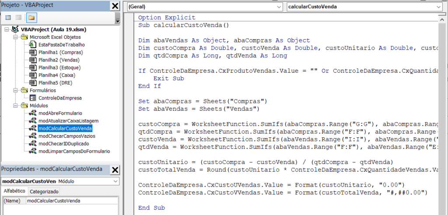Select highlighted modCalcularCustoVenda label
The height and width of the screenshot is (215, 448).
(65, 128)
